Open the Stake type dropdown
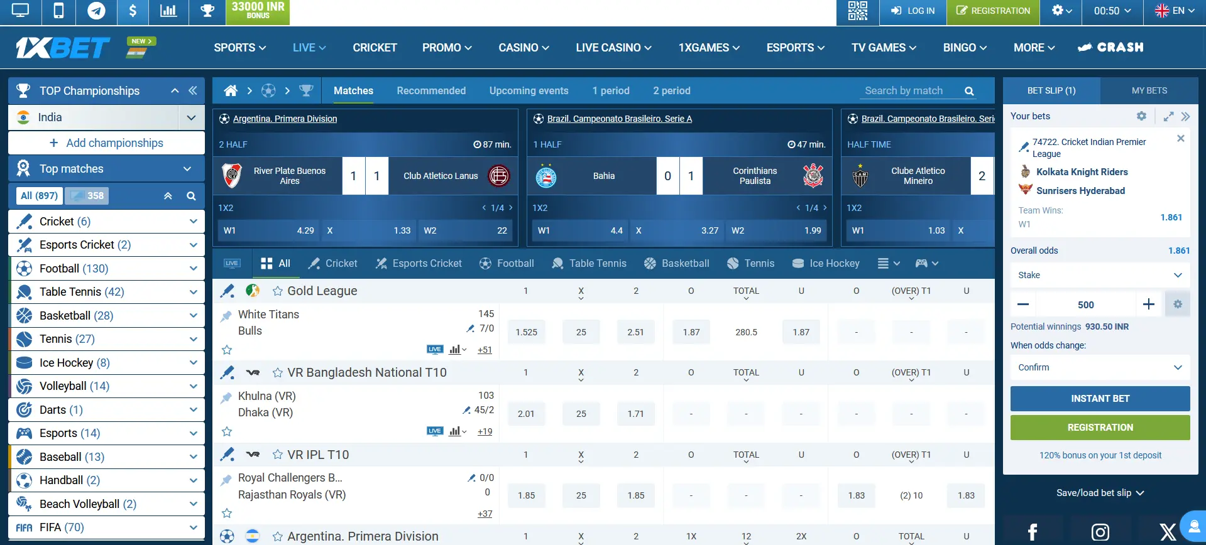This screenshot has width=1206, height=545. coord(1100,275)
